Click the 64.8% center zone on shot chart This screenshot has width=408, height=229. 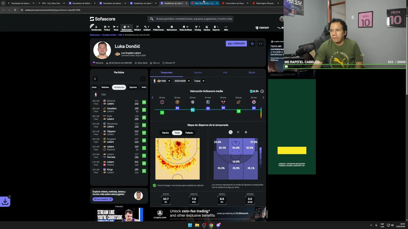pyautogui.click(x=236, y=148)
